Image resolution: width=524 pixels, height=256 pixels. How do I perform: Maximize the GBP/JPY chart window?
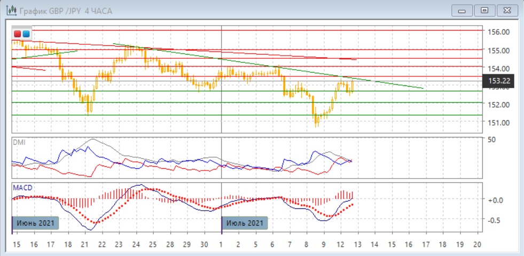(484, 10)
